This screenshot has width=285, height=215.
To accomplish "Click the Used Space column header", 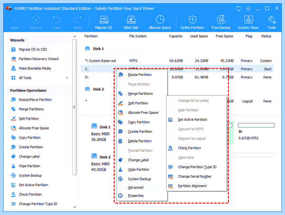I will click(x=199, y=36).
